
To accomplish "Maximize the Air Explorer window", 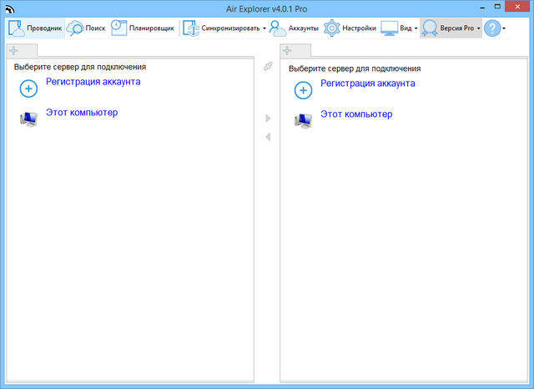I will point(497,7).
